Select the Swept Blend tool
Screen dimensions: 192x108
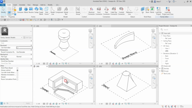coord(41,11)
